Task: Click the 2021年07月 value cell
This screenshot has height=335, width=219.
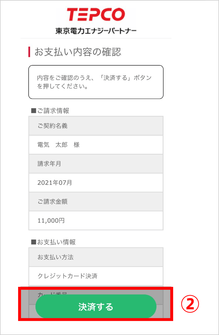Action: click(x=96, y=183)
